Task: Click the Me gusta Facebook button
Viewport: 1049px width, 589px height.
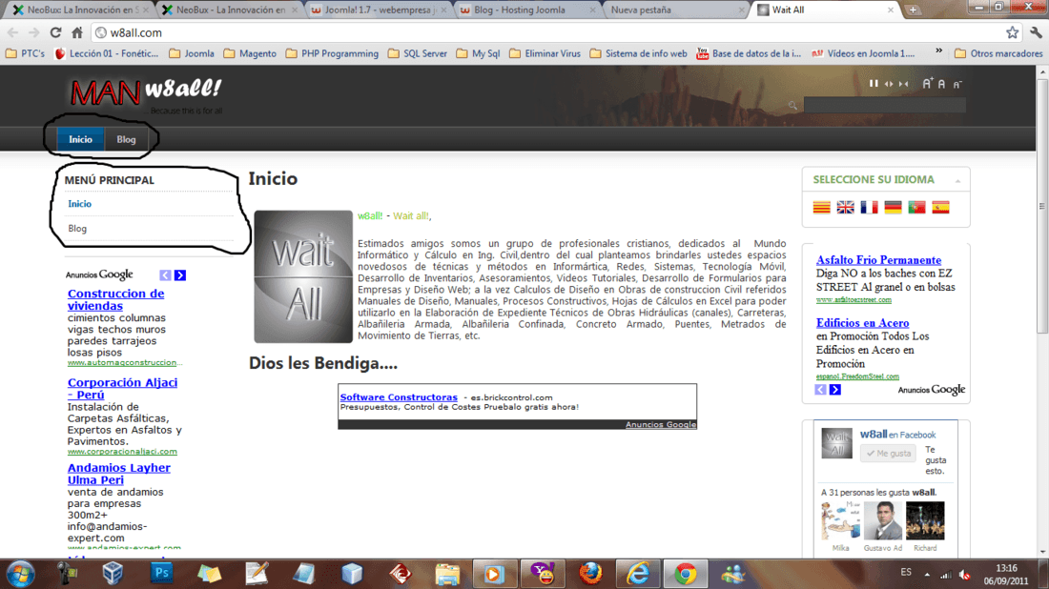Action: pyautogui.click(x=888, y=454)
